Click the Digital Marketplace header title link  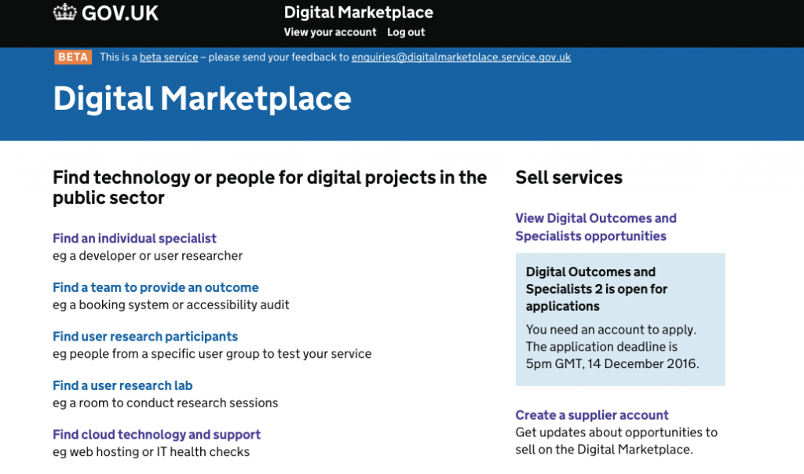click(358, 13)
